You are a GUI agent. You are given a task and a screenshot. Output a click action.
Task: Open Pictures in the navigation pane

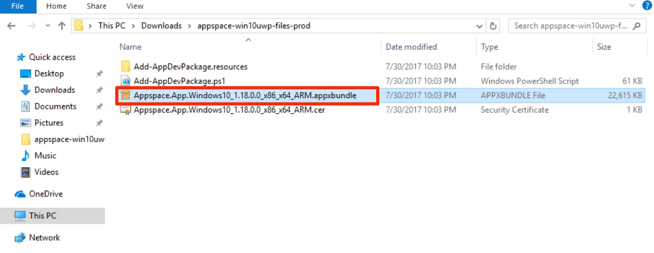click(x=49, y=123)
